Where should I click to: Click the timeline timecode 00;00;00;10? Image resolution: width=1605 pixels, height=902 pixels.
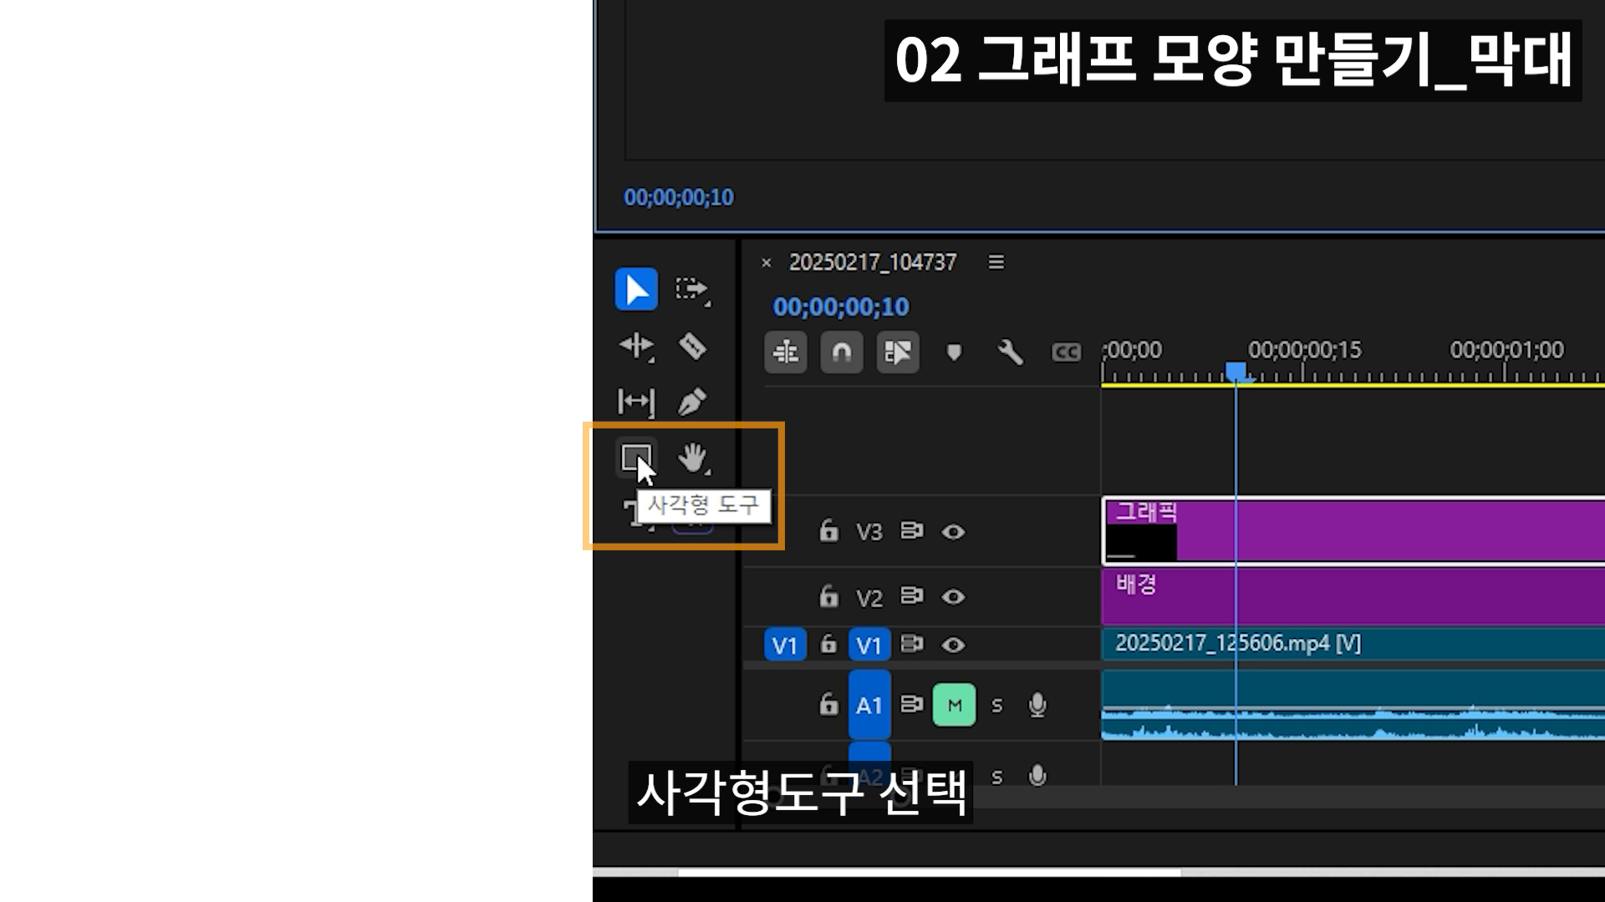[x=840, y=307]
